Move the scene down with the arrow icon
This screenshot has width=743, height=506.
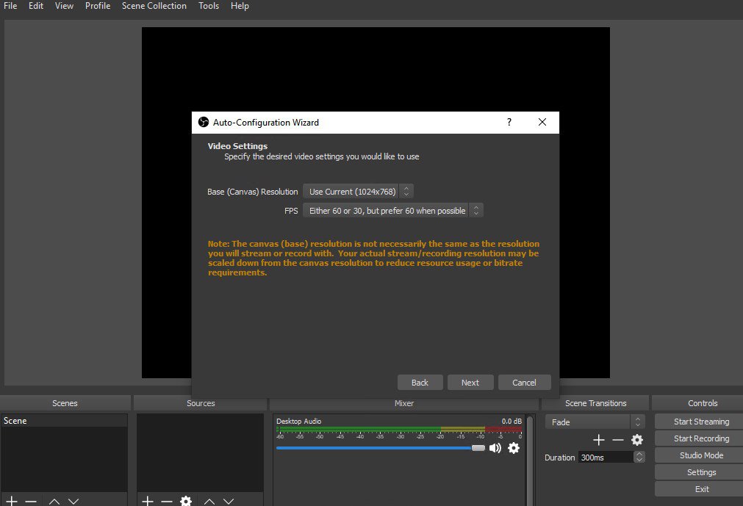tap(73, 501)
